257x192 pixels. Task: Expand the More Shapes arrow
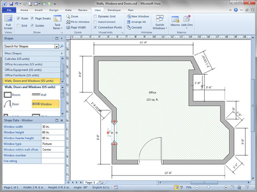62,53
